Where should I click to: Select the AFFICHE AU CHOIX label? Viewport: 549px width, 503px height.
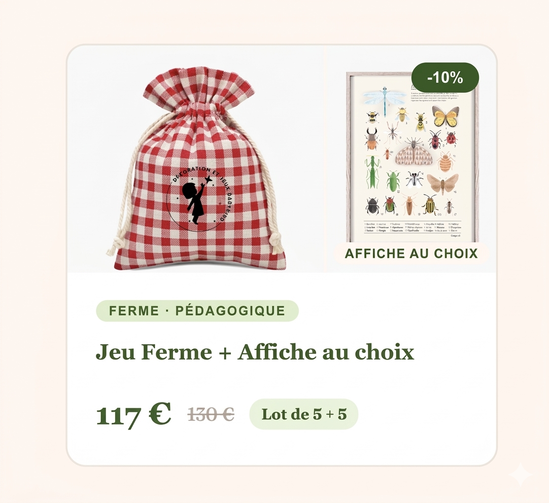pos(411,254)
